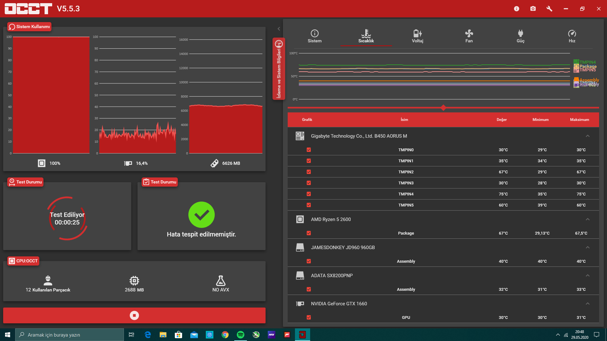
Task: Click the Sistem Kullanımı panel label
Action: coord(29,27)
